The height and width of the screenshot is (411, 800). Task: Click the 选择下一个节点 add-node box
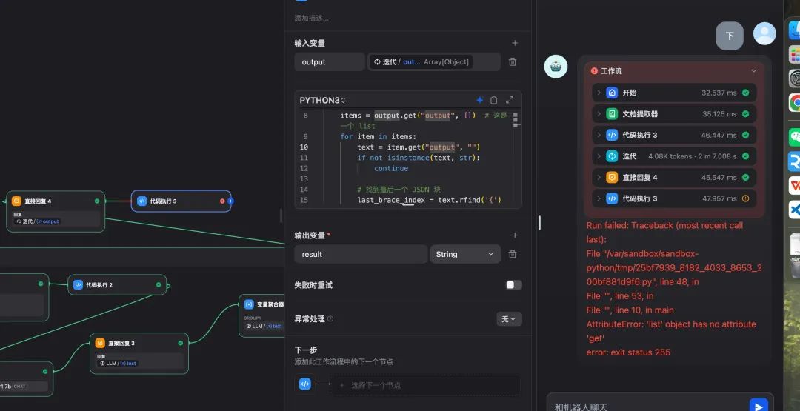click(426, 385)
